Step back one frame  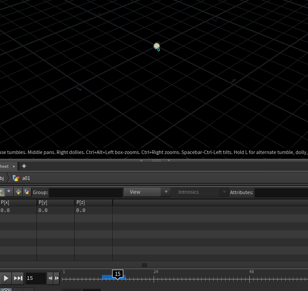point(50,278)
